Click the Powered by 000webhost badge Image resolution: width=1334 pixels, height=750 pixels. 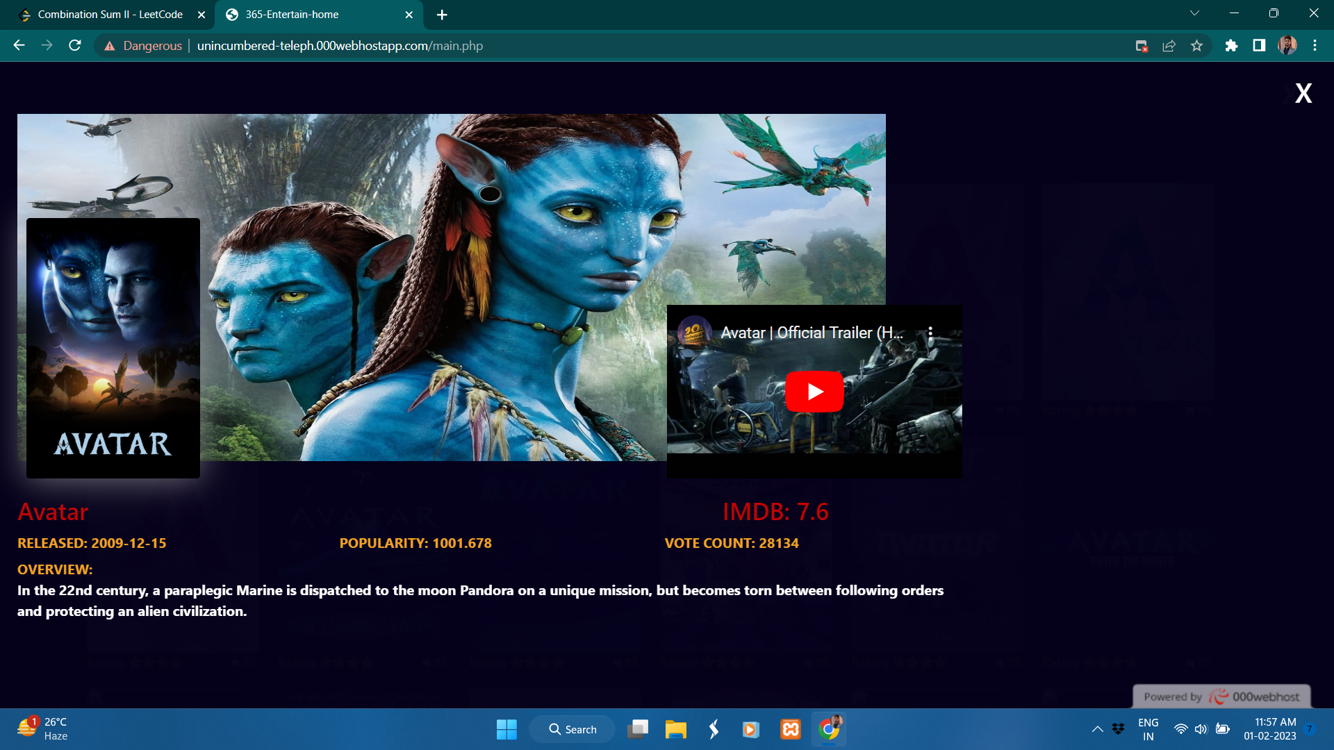[x=1221, y=697]
